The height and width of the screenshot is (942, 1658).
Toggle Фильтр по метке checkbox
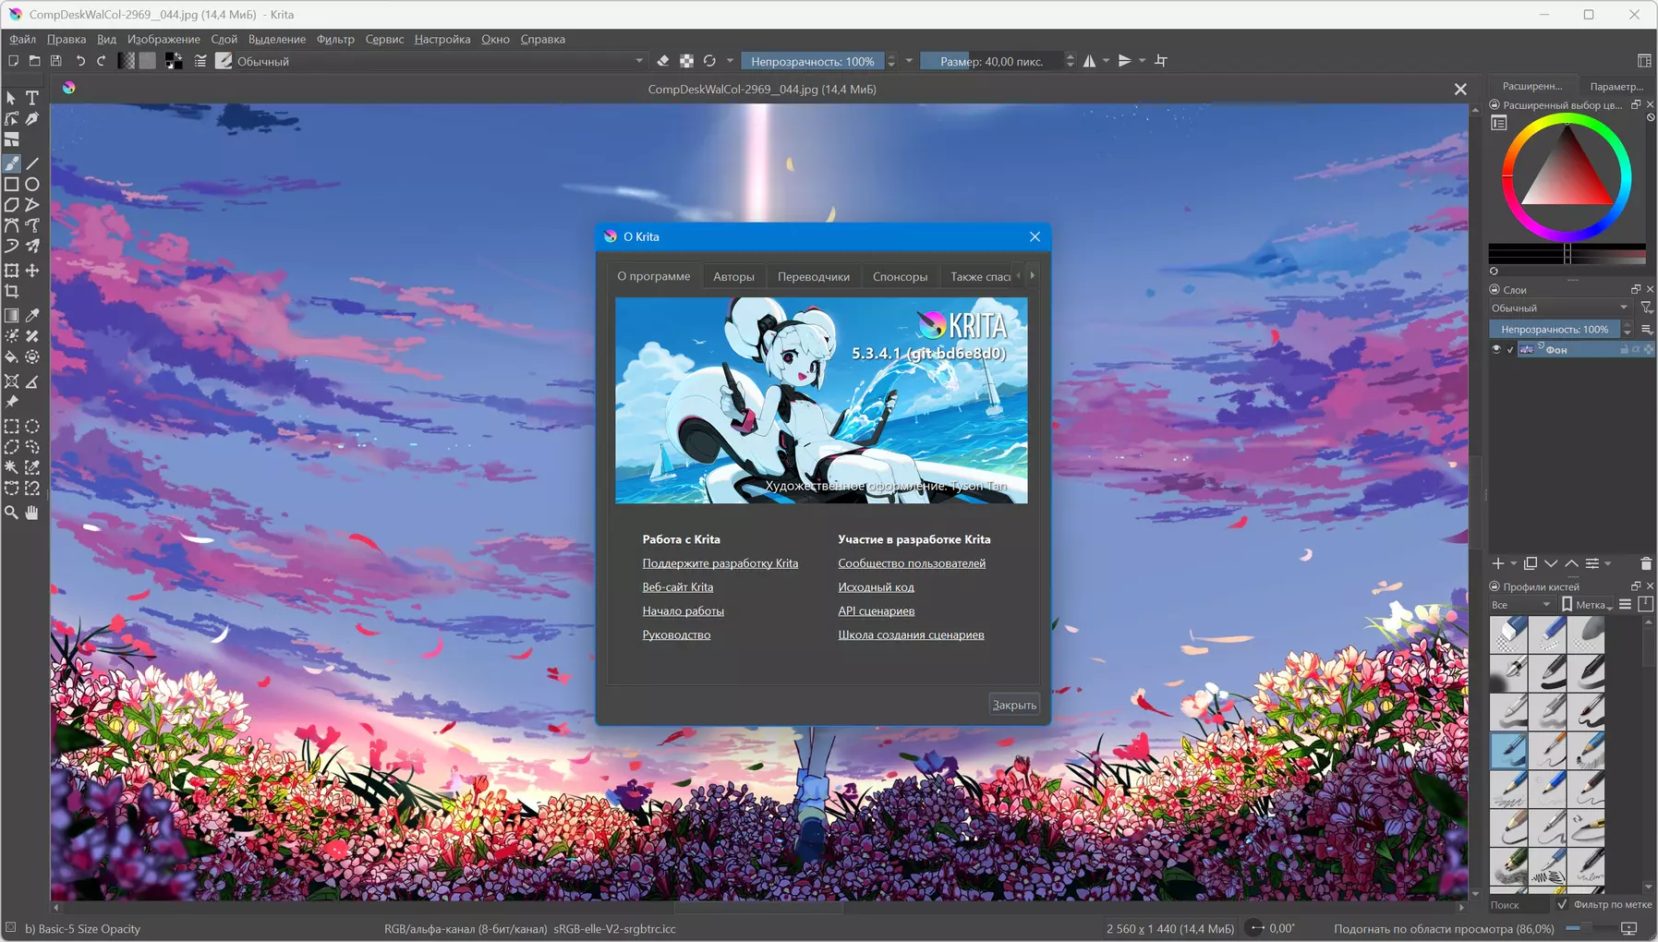[1562, 904]
